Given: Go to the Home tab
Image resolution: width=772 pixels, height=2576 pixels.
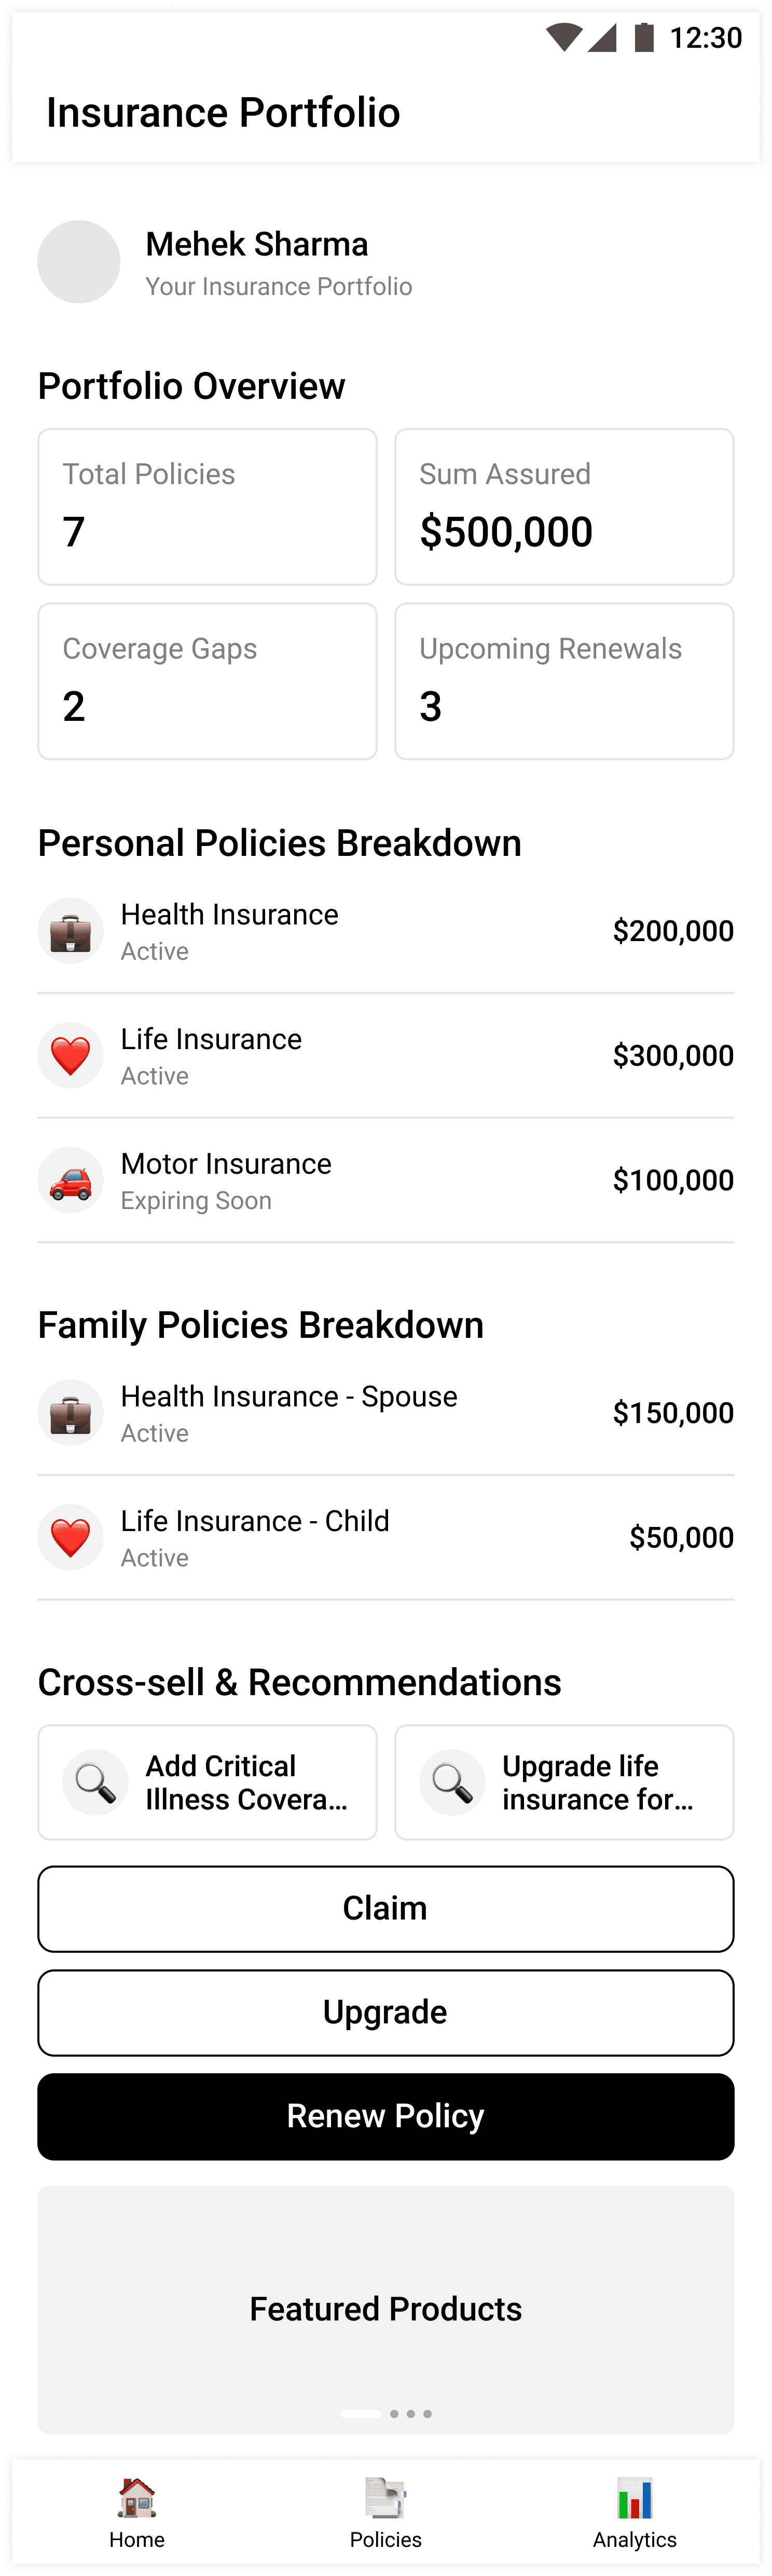Looking at the screenshot, I should (x=137, y=2513).
